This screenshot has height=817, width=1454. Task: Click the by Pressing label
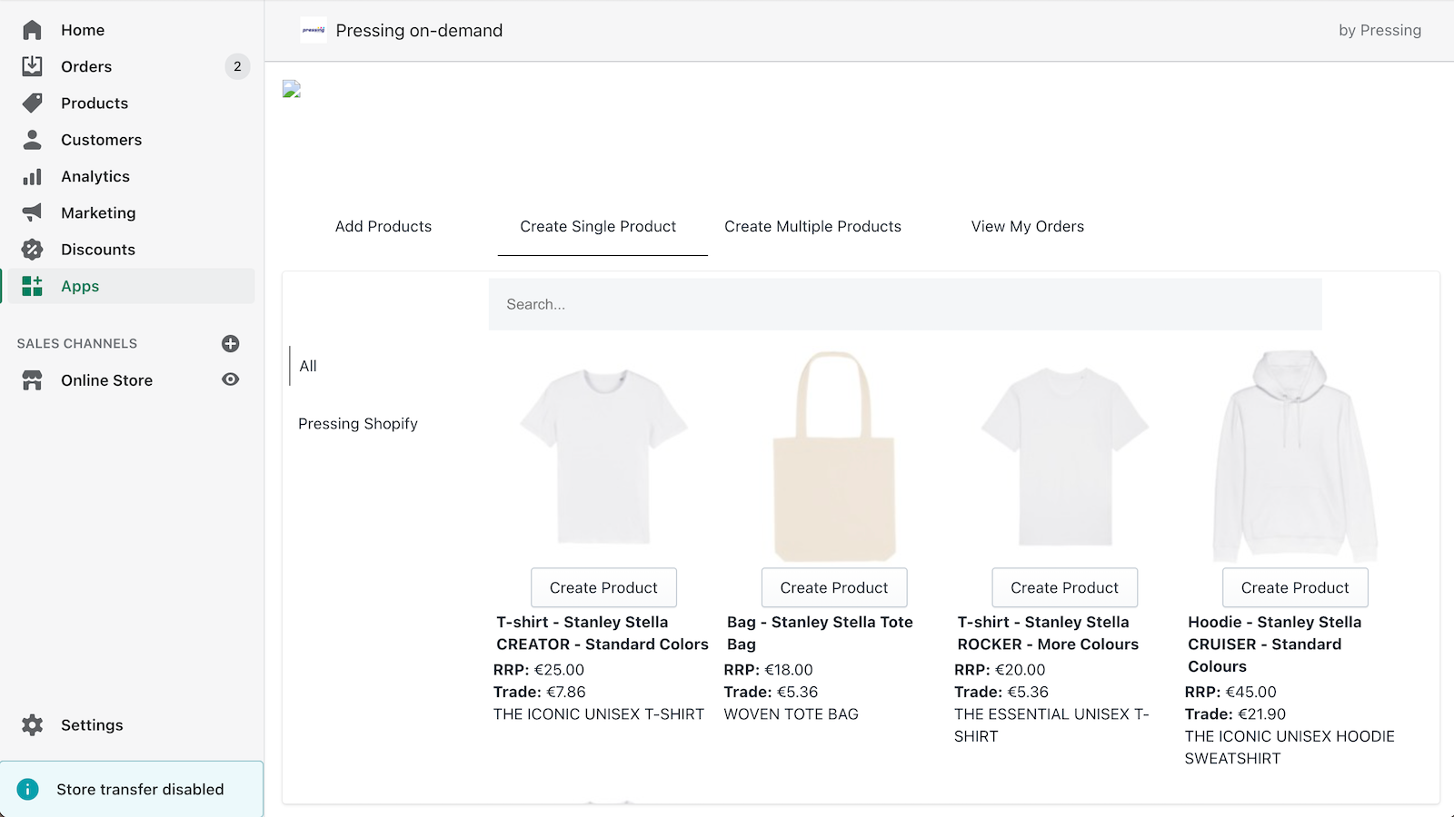point(1379,30)
